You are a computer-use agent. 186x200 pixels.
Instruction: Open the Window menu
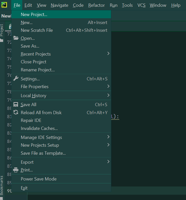click(x=158, y=5)
